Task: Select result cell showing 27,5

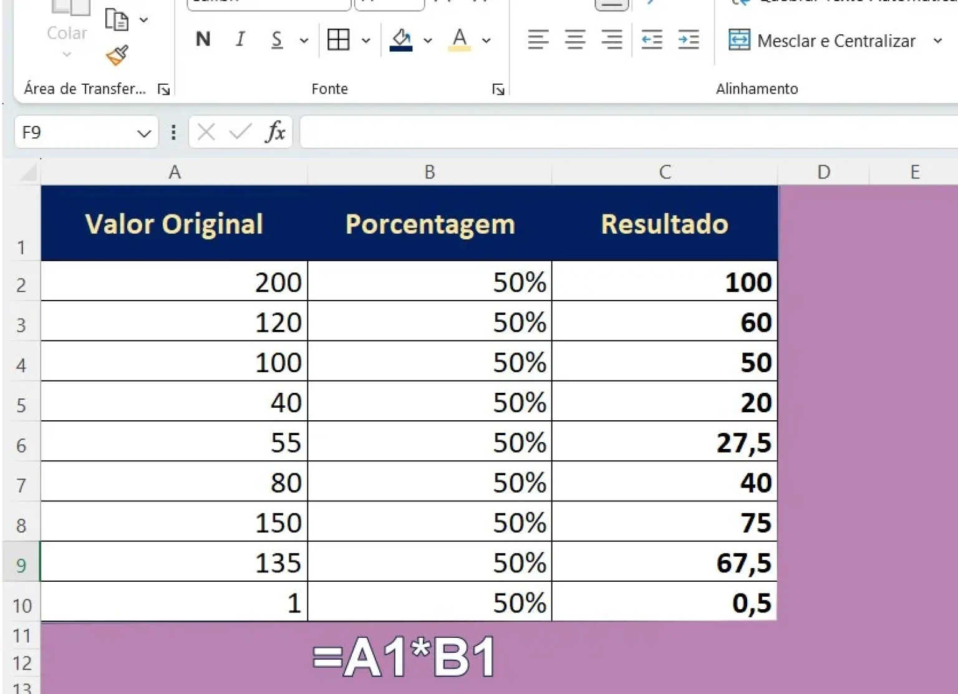Action: (665, 441)
